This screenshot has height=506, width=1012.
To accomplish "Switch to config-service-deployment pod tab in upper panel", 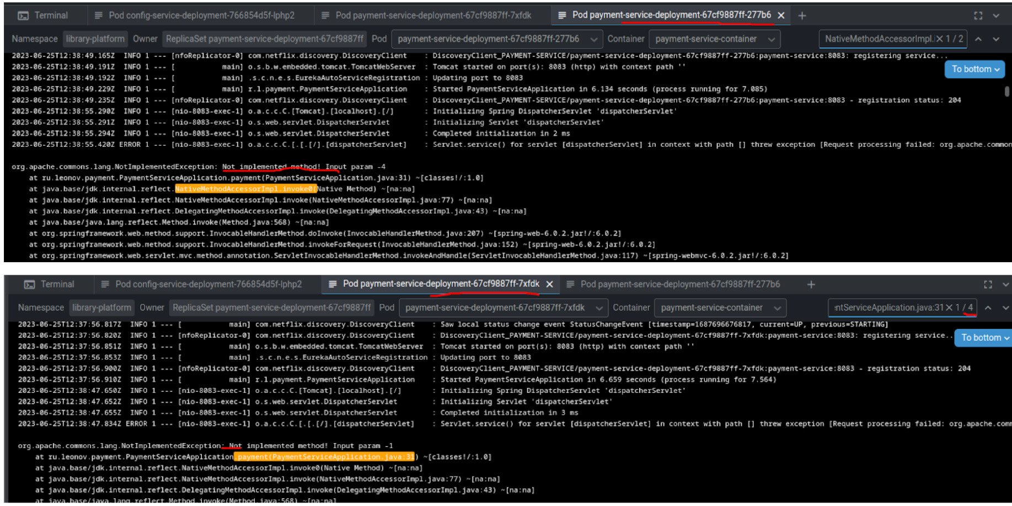I will point(195,15).
